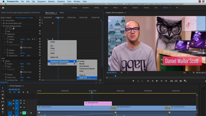Step back one frame
Image resolution: width=206 pixels, height=116 pixels.
click(152, 81)
